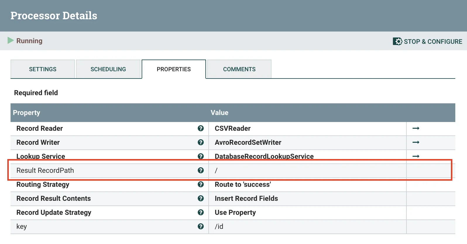Click help icon for Routing Strategy

click(x=201, y=184)
